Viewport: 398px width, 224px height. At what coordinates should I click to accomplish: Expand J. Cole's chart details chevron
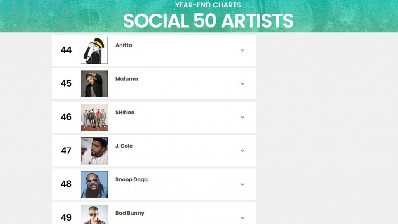click(x=243, y=151)
